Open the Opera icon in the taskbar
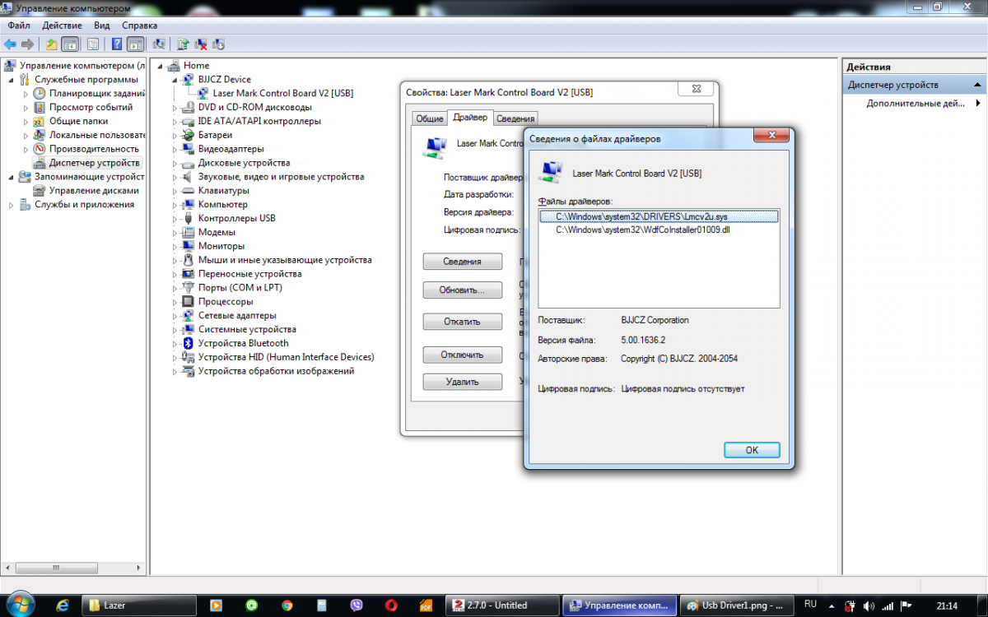Screen dimensions: 988x617 point(392,605)
